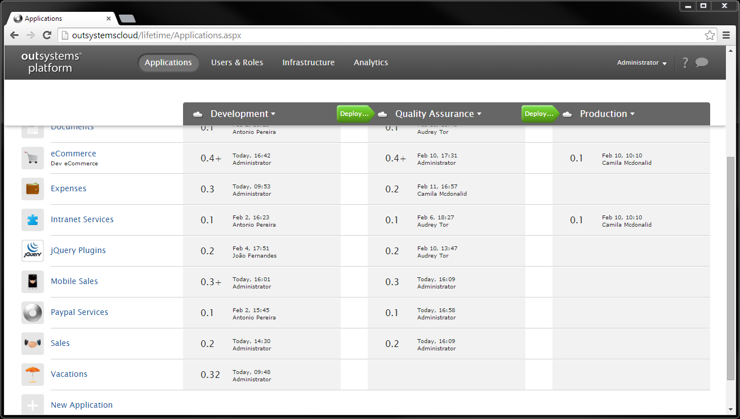
Task: Open the Infrastructure menu
Action: point(309,62)
